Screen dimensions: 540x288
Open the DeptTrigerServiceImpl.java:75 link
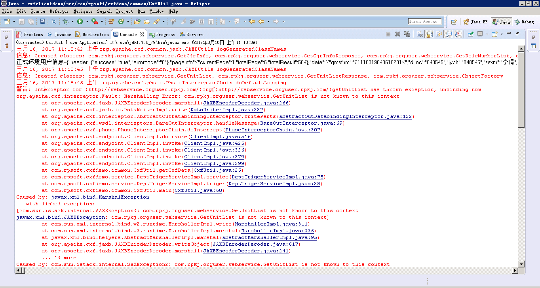(278, 177)
